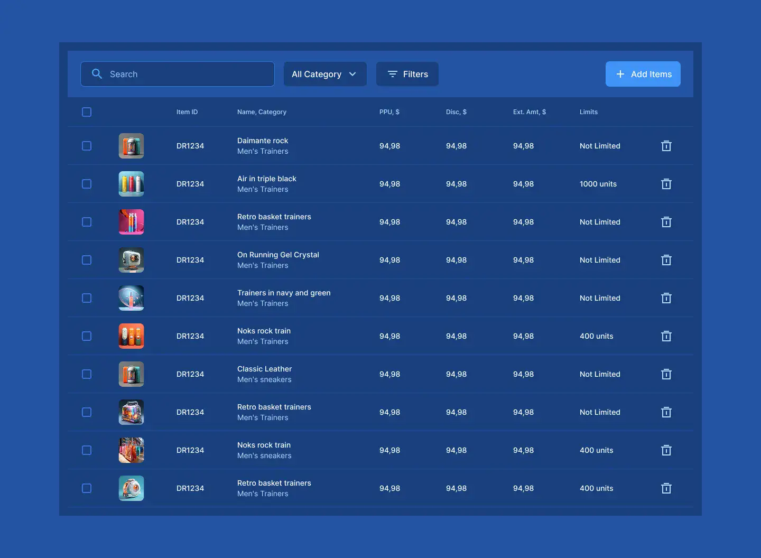Click Not Limited in the Daimante rock row
This screenshot has height=558, width=761.
pos(600,146)
